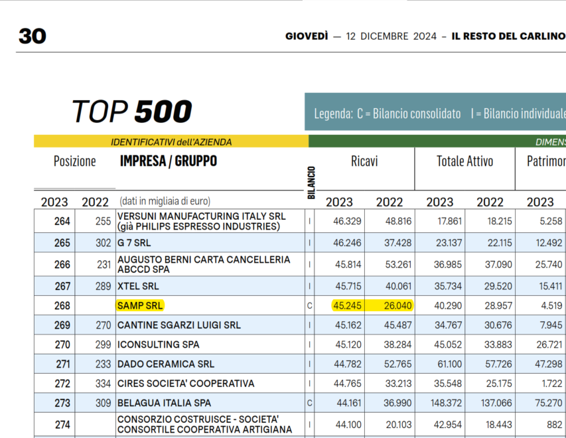Click the CONSORZIO COSTRUISCE company name
This screenshot has height=438, width=566.
(204, 425)
